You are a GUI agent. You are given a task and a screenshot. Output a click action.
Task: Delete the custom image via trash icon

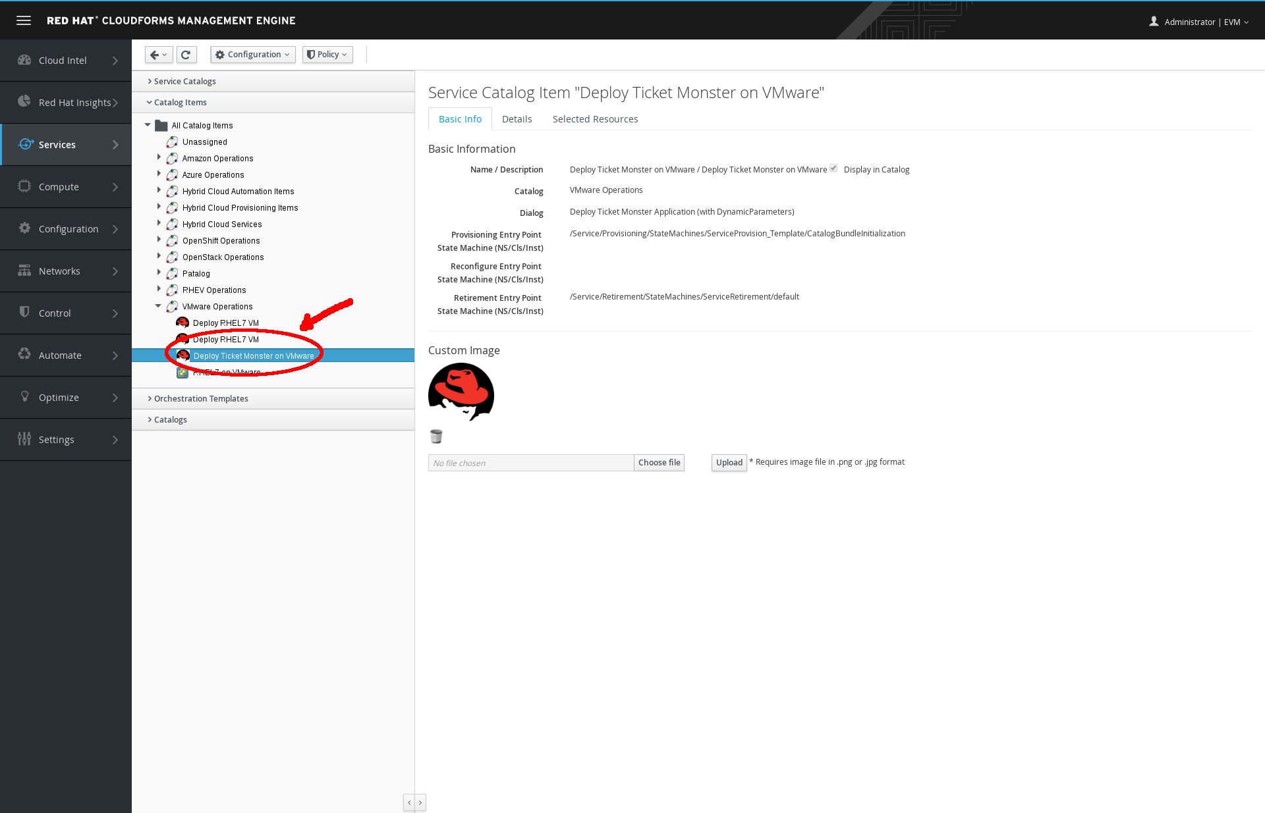(436, 436)
